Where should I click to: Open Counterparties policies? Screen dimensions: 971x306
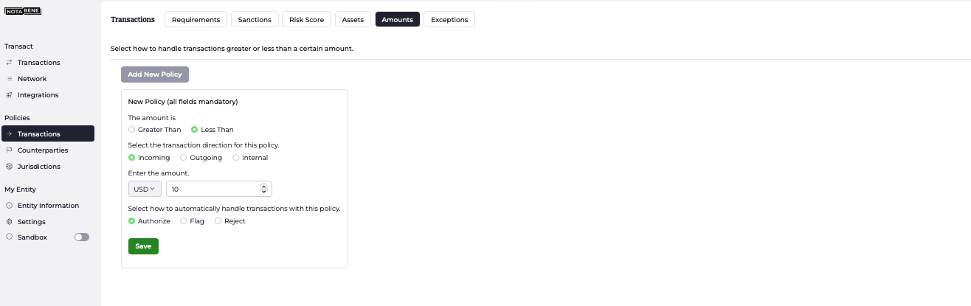[43, 150]
